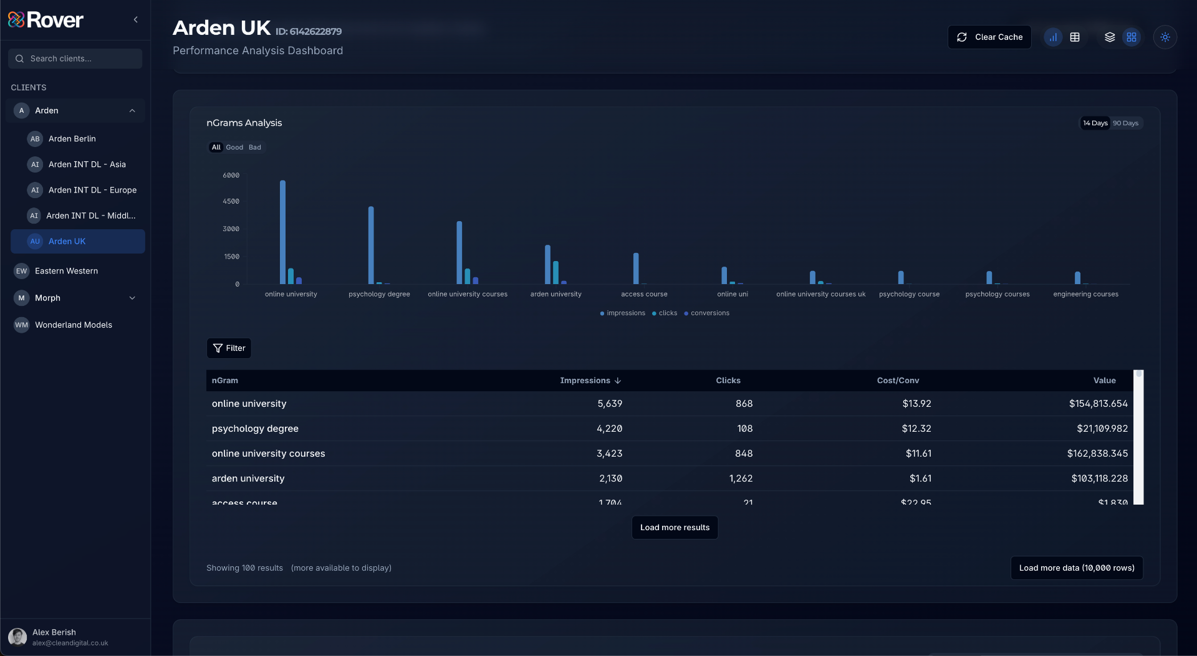This screenshot has height=656, width=1197.
Task: Select the Arden UK client
Action: point(78,242)
